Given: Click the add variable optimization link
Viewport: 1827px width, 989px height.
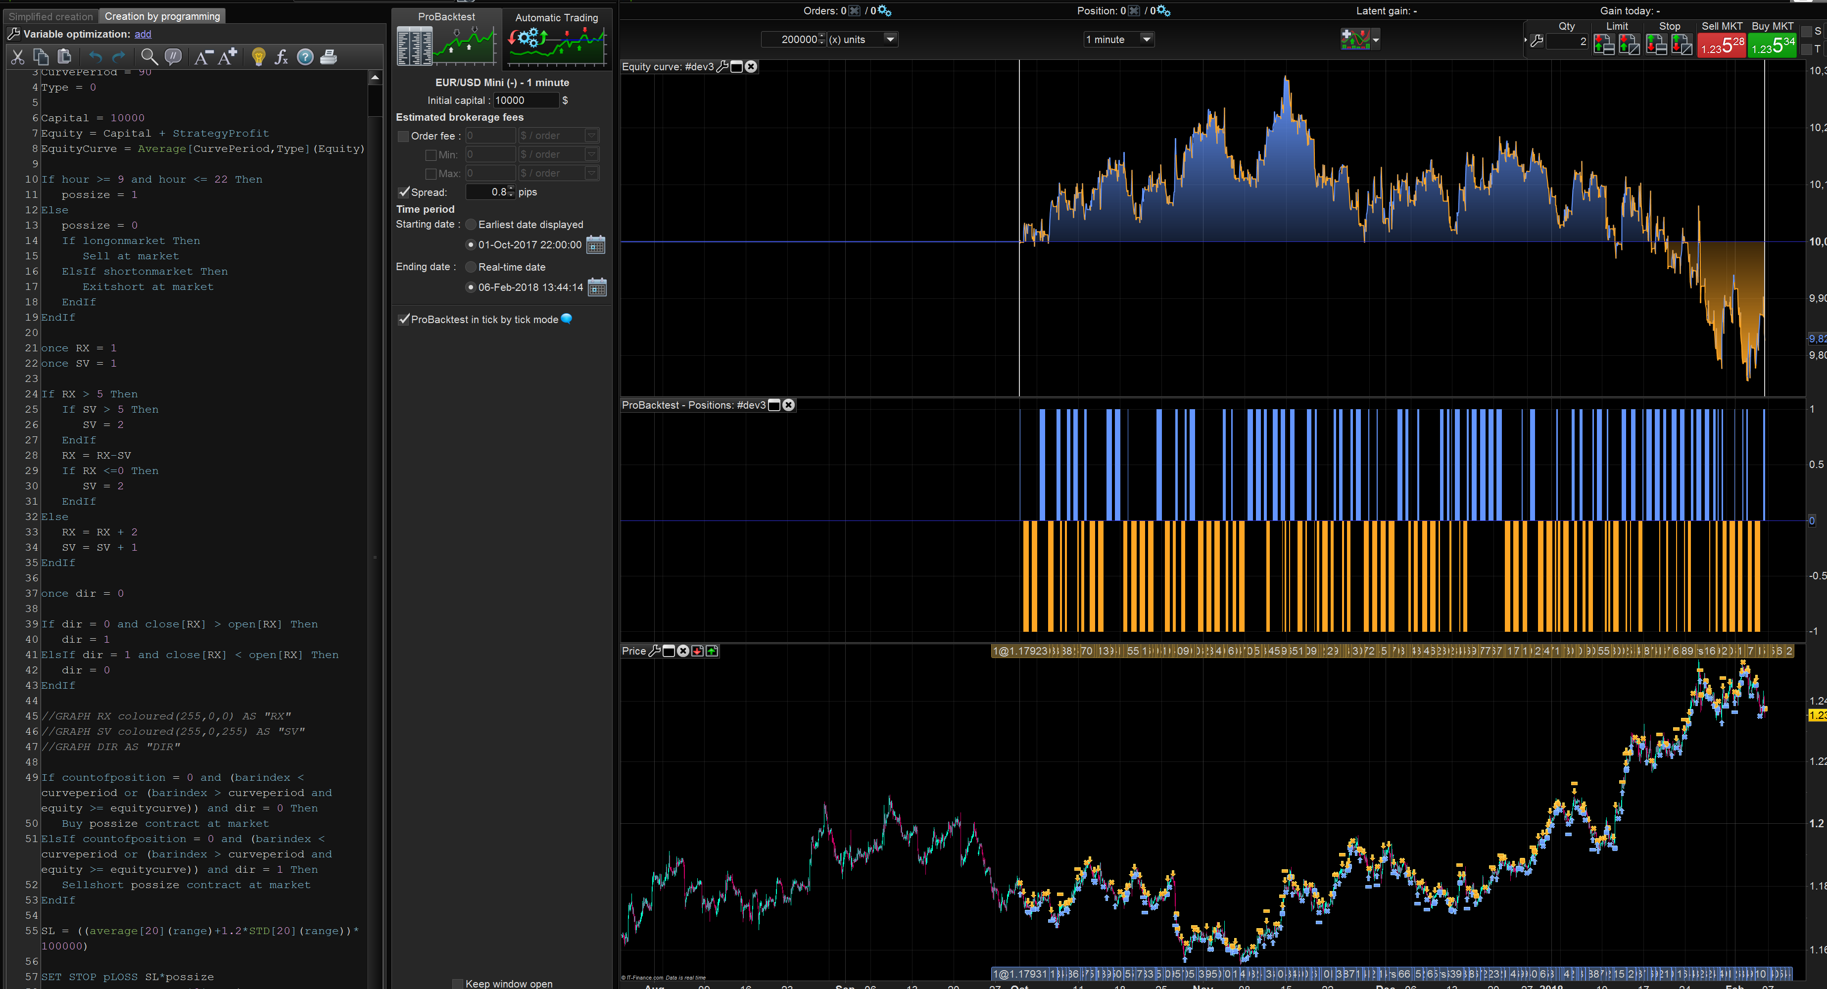Looking at the screenshot, I should click(x=143, y=34).
